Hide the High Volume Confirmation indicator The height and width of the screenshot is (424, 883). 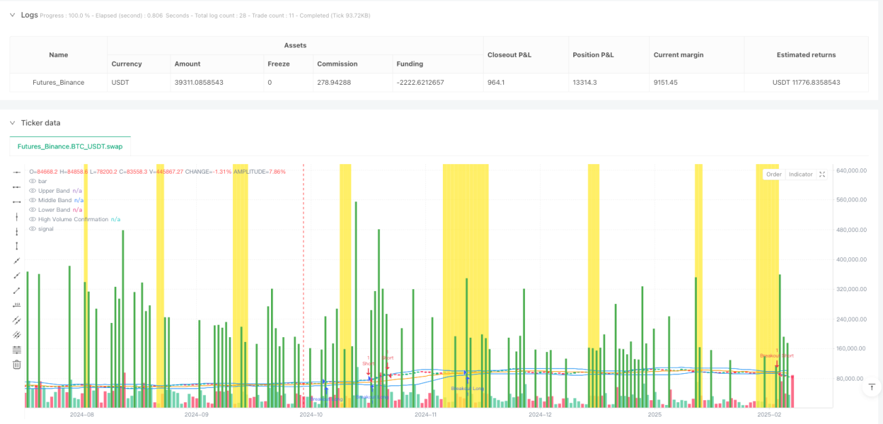(33, 219)
